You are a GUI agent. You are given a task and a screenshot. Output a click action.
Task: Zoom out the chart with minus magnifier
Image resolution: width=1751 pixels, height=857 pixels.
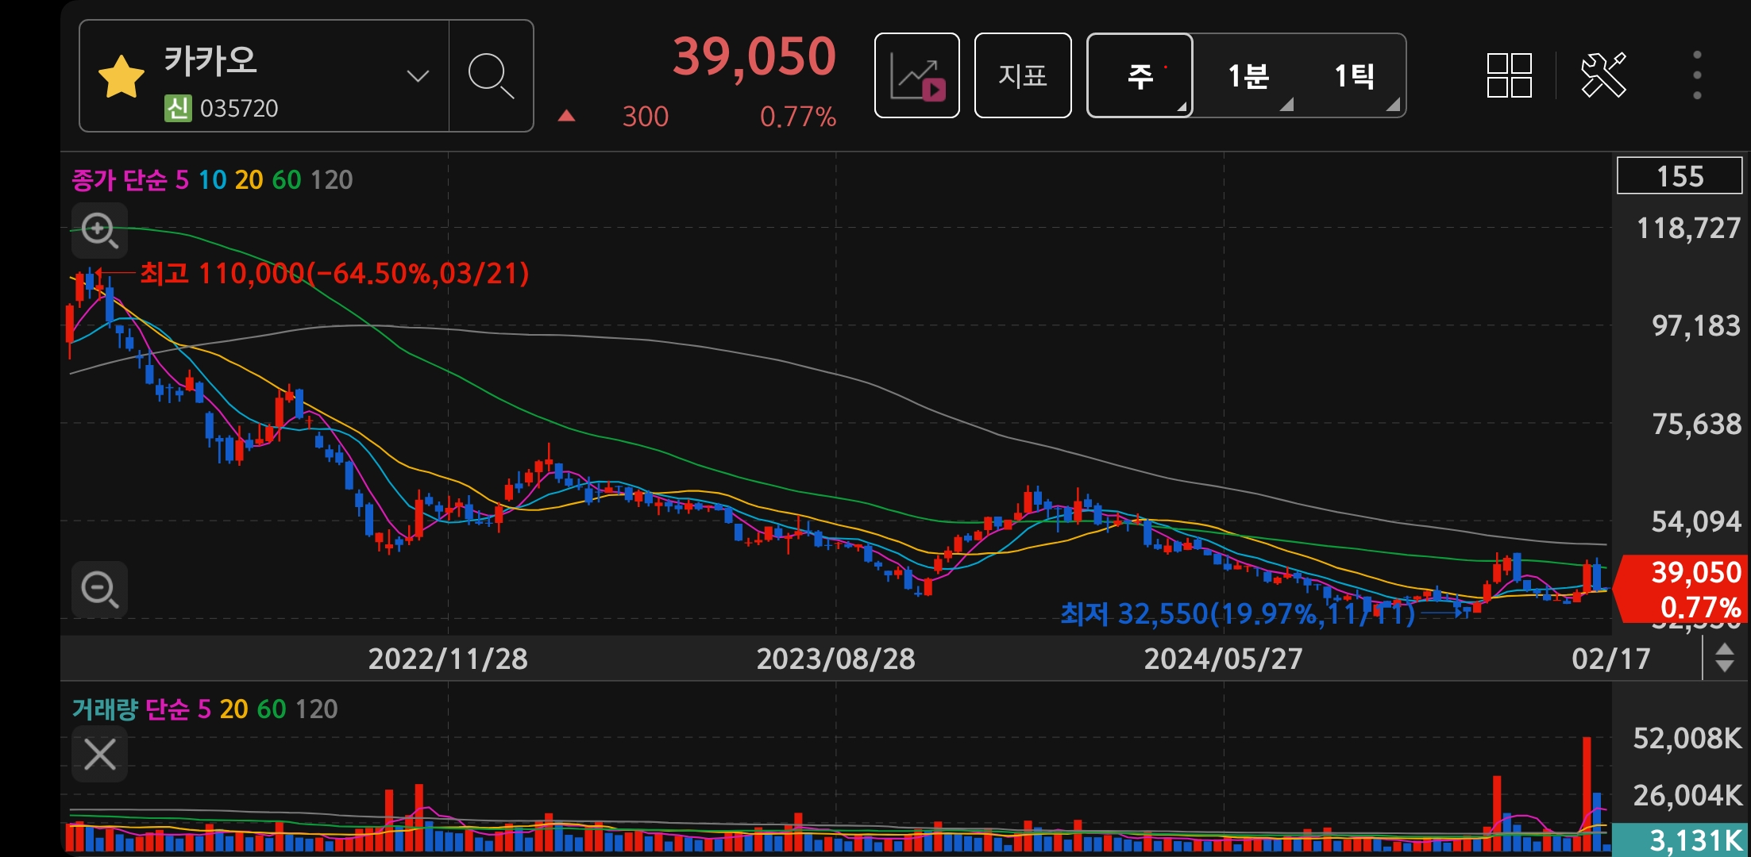[x=99, y=590]
